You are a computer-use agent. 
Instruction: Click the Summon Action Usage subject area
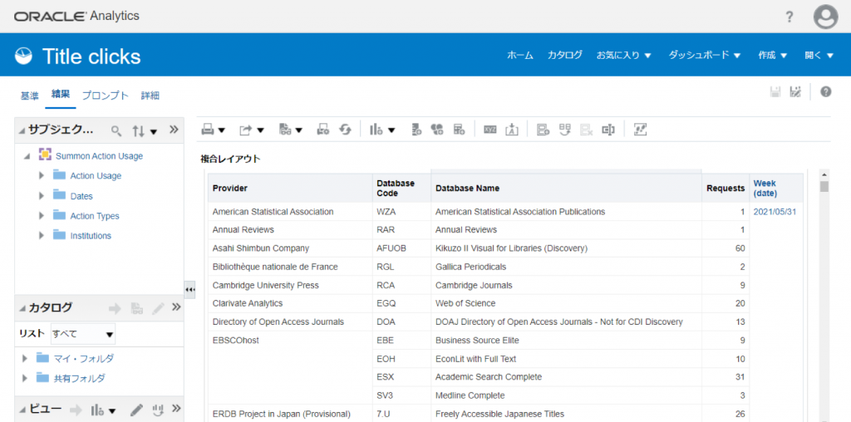point(100,156)
